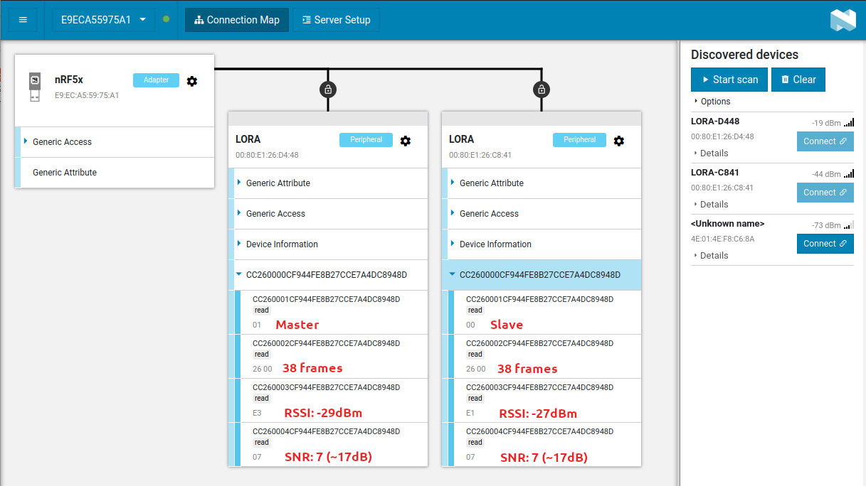Connect to the LORA-C841 device

[825, 193]
